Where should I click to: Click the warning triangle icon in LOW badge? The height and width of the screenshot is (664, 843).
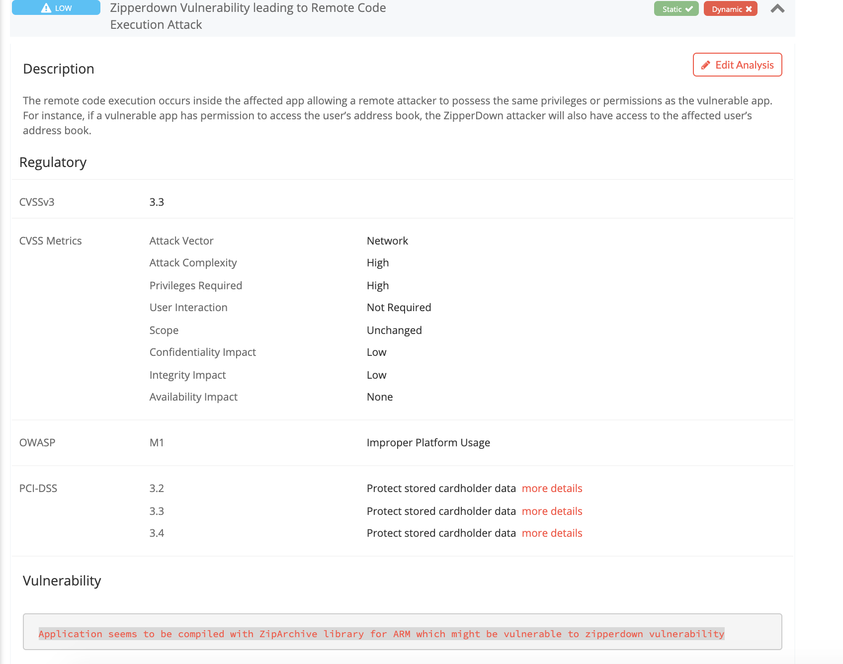pyautogui.click(x=45, y=7)
